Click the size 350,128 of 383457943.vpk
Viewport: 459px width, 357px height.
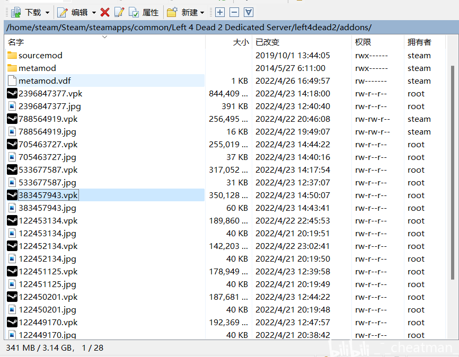228,195
